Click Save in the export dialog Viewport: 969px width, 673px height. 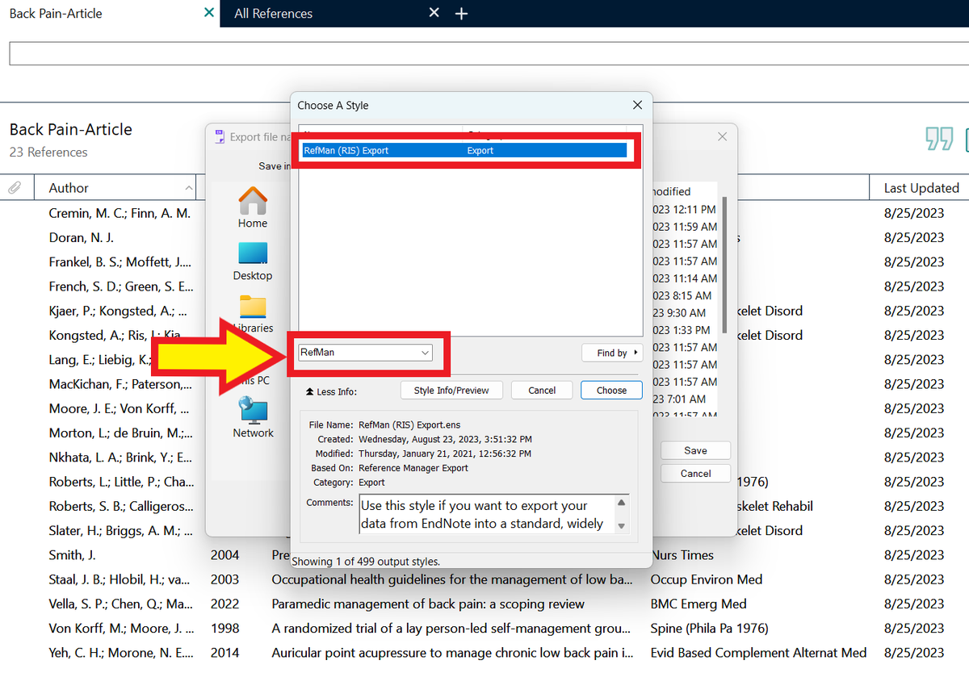(695, 450)
